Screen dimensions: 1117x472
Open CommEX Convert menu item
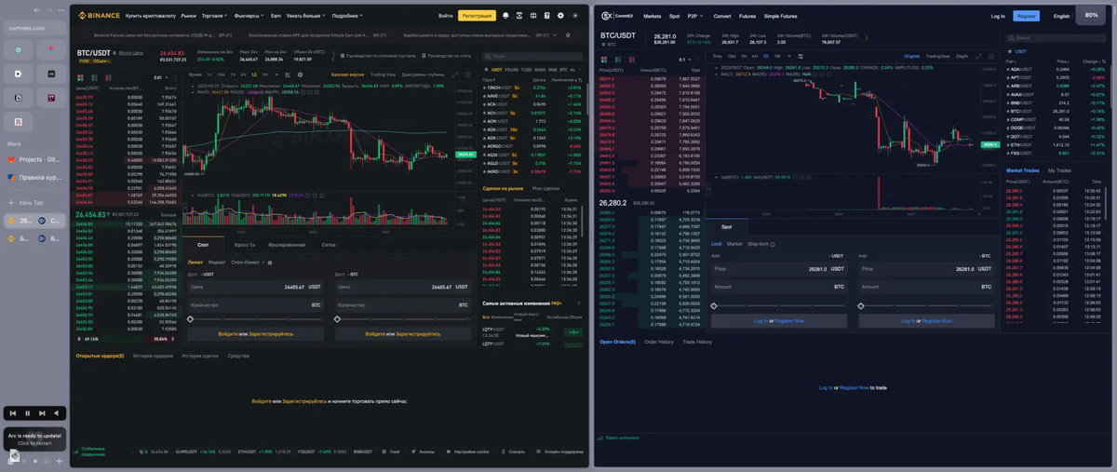(x=722, y=16)
